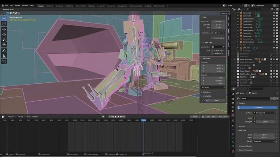Image resolution: width=280 pixels, height=157 pixels.
Task: Click the Camera 12 object icon
Action: 241,13
